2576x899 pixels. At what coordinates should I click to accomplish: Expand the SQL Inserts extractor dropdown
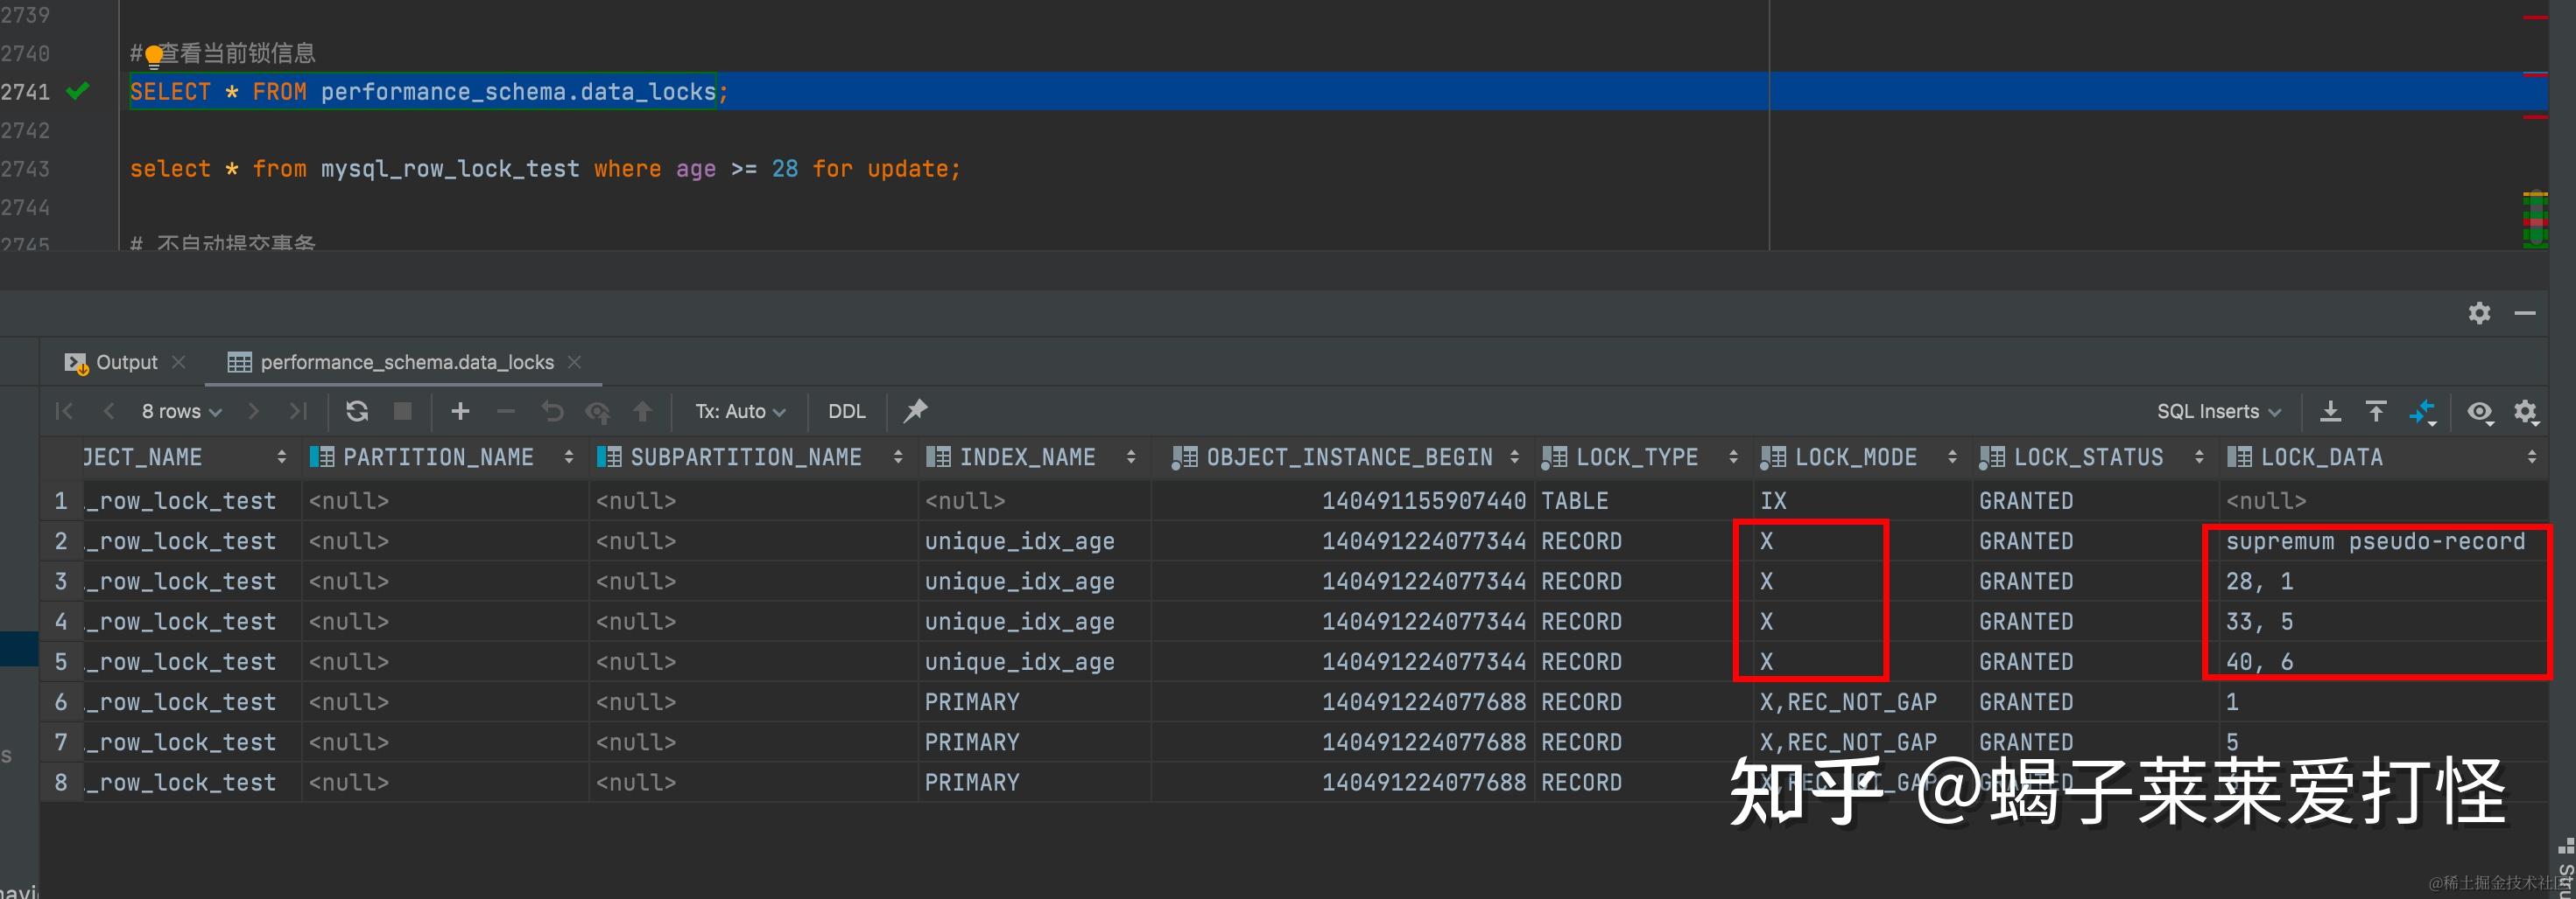(2218, 412)
